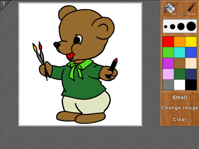The height and width of the screenshot is (149, 199).
Task: Click the bear's eye
Action: tap(78, 40)
